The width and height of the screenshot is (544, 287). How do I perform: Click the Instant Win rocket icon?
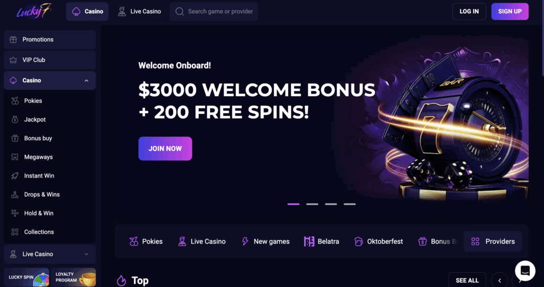click(x=15, y=175)
